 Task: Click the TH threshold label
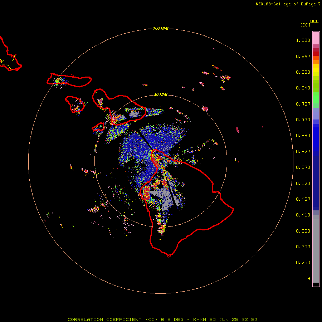pyautogui.click(x=307, y=279)
